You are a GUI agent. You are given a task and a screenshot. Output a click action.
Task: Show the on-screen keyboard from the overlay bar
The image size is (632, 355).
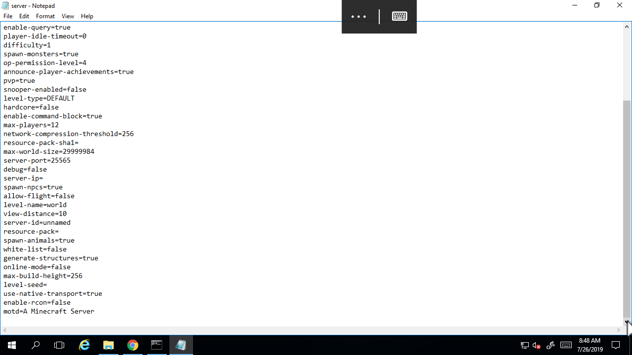[399, 16]
